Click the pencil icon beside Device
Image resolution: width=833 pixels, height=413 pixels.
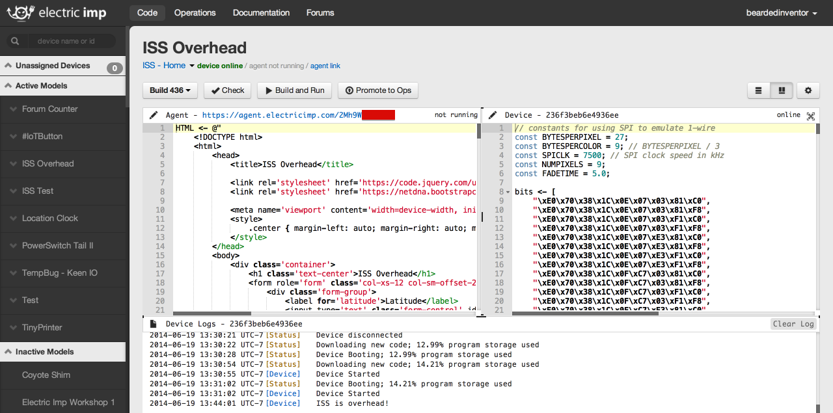click(x=493, y=115)
